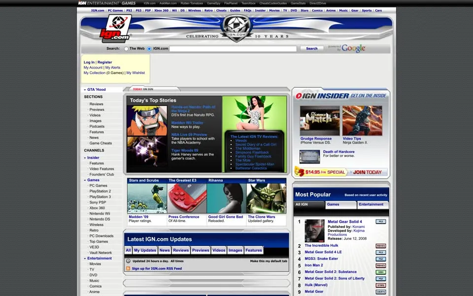Open the Madden '09 football thumbnail
Viewport: 473px width, 296px height.
tap(147, 198)
